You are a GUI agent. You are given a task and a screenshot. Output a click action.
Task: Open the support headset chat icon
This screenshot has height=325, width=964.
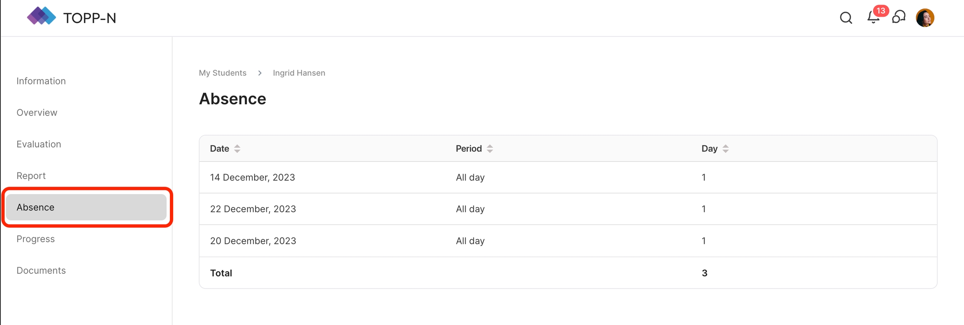pos(899,18)
